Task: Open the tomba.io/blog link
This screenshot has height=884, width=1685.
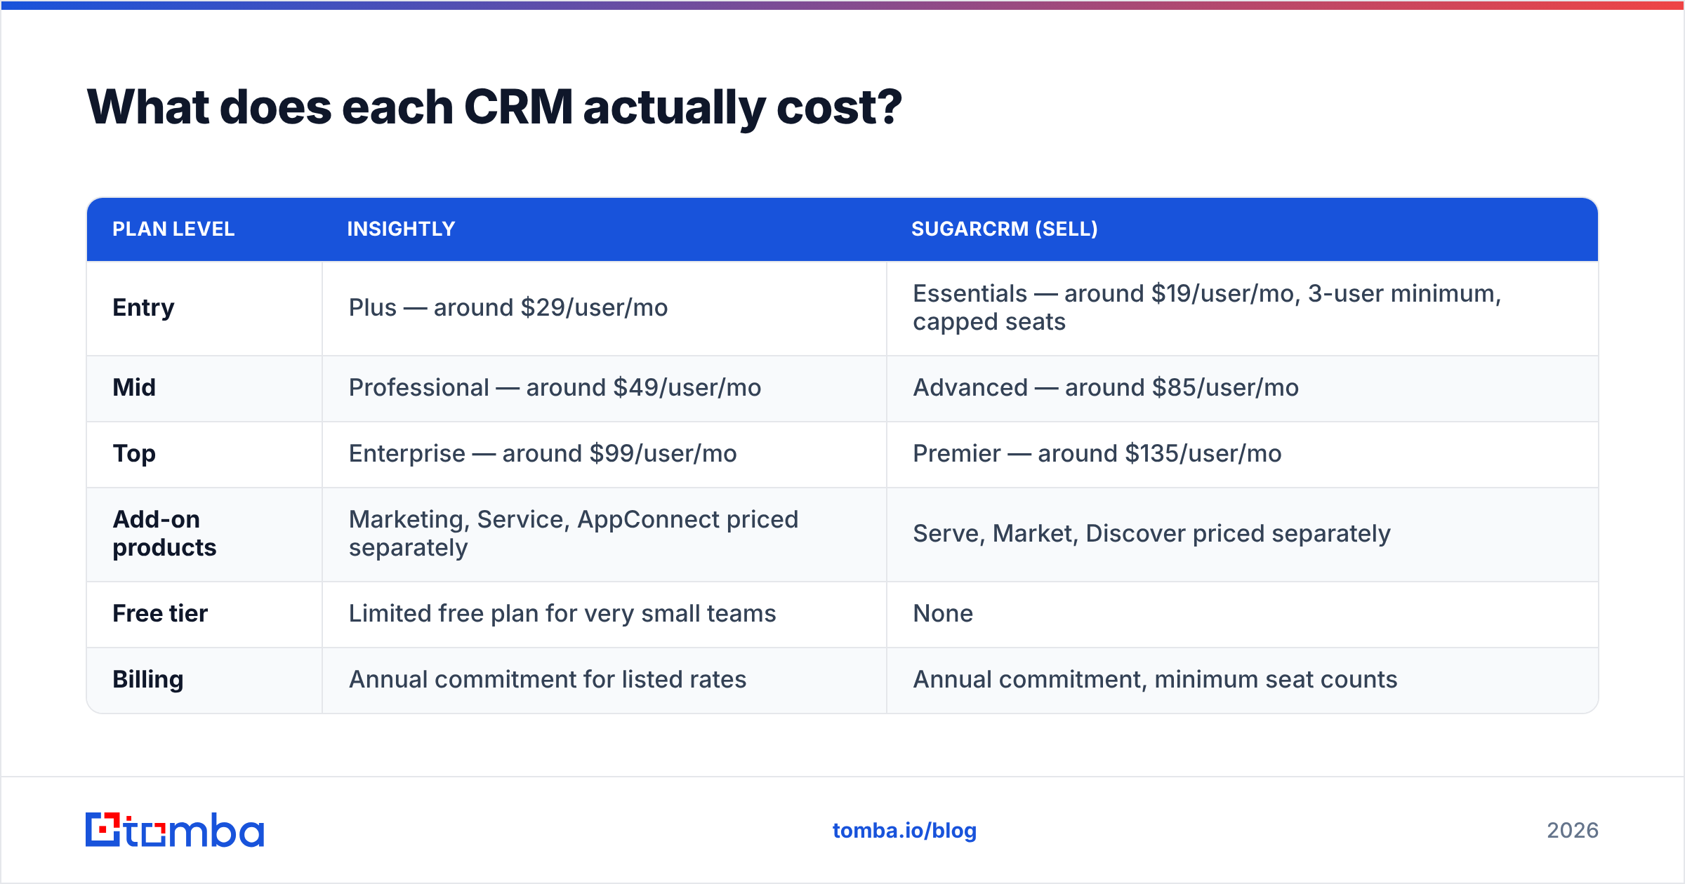Action: (x=904, y=831)
